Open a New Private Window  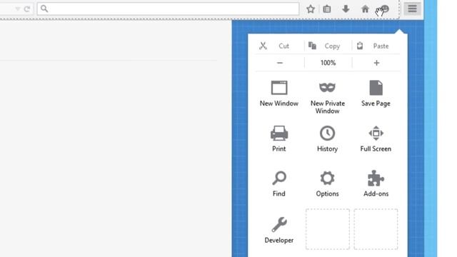(327, 98)
